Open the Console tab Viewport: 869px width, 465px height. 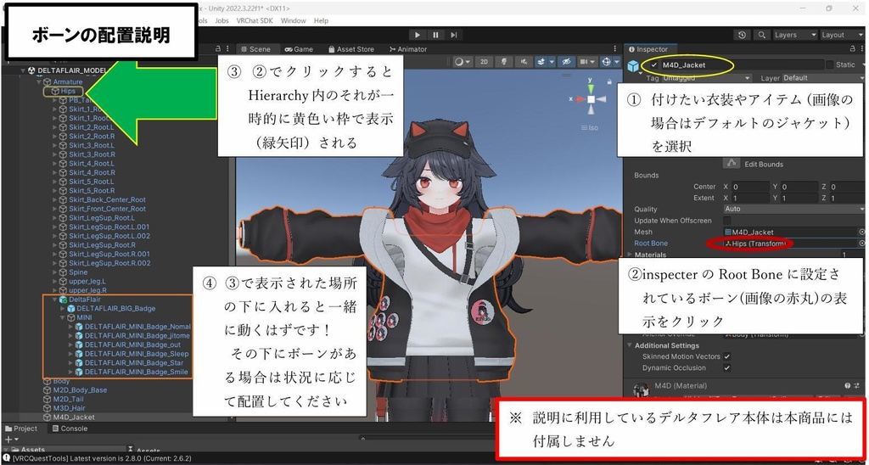tap(70, 429)
